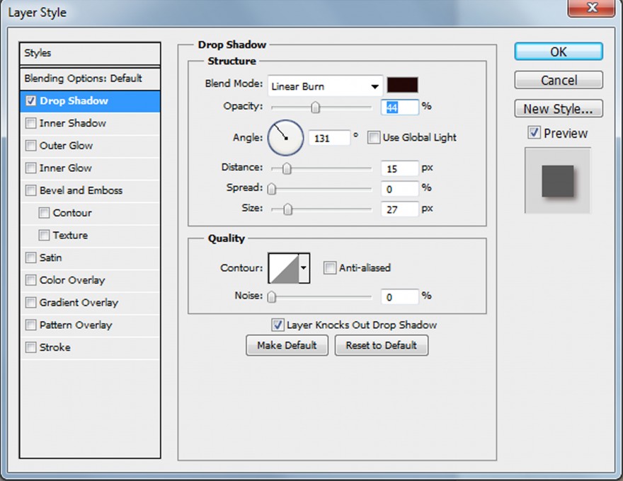Open the Blend Mode dropdown
Viewport: 623px width, 481px height.
tap(325, 86)
